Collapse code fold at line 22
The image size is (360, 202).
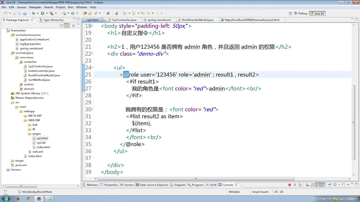[x=93, y=54]
